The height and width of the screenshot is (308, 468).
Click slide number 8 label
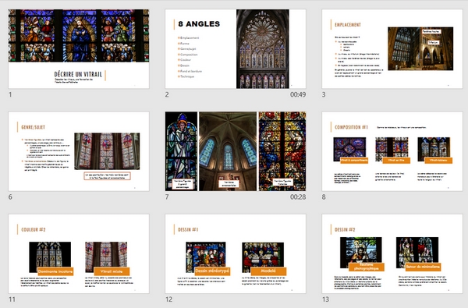(324, 197)
